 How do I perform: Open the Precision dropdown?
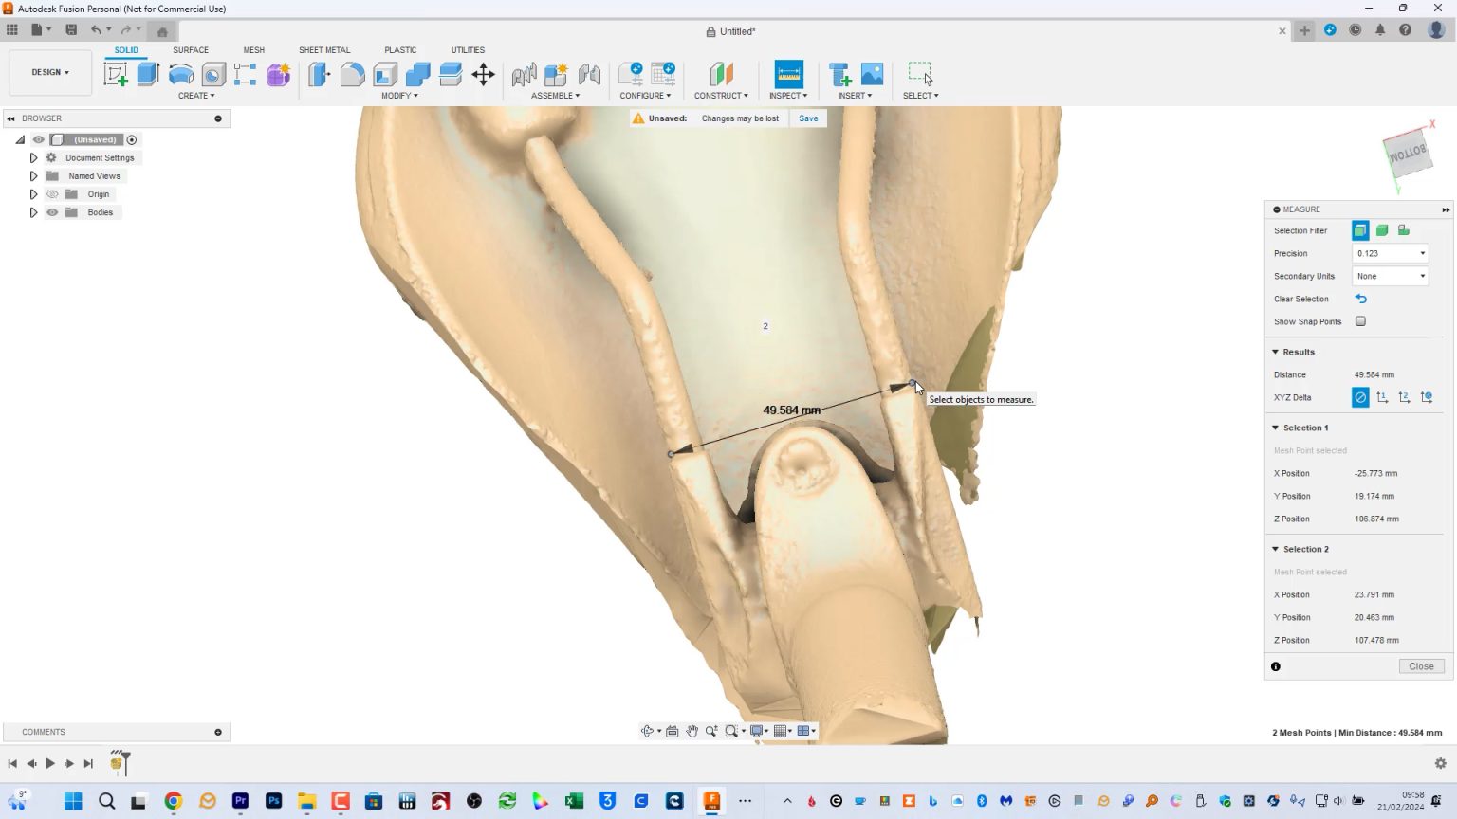click(x=1390, y=253)
